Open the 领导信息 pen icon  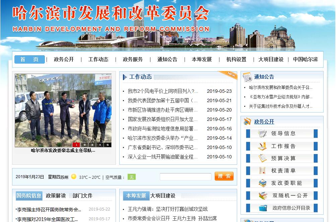(x=262, y=134)
